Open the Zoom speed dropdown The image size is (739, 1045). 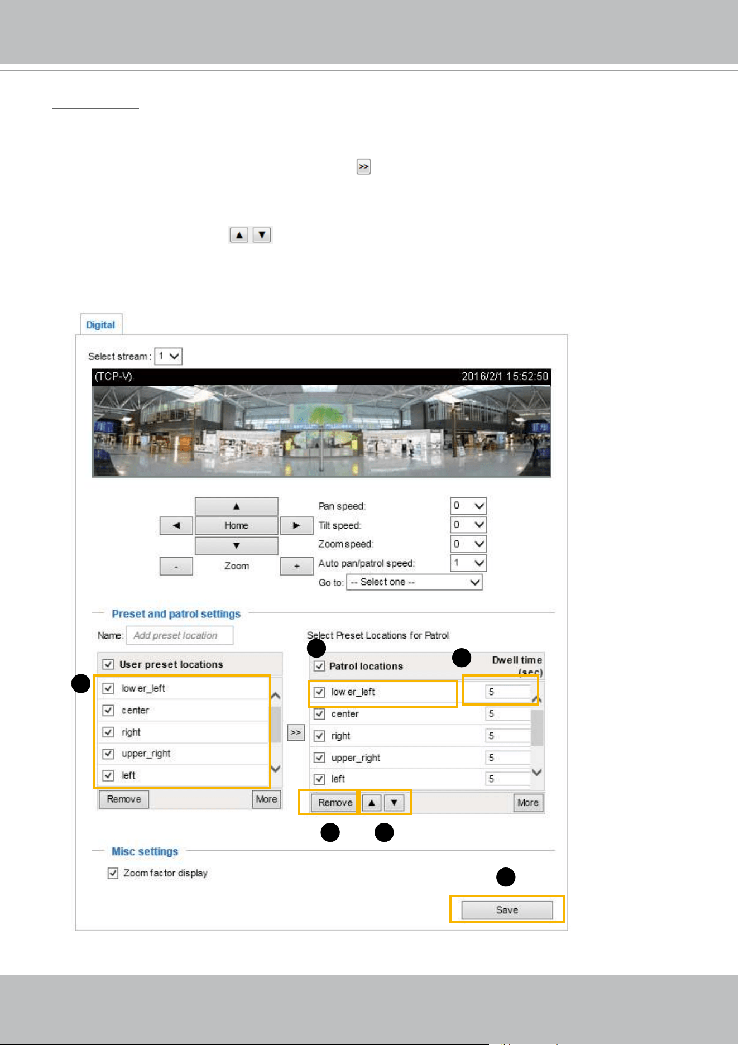click(468, 544)
